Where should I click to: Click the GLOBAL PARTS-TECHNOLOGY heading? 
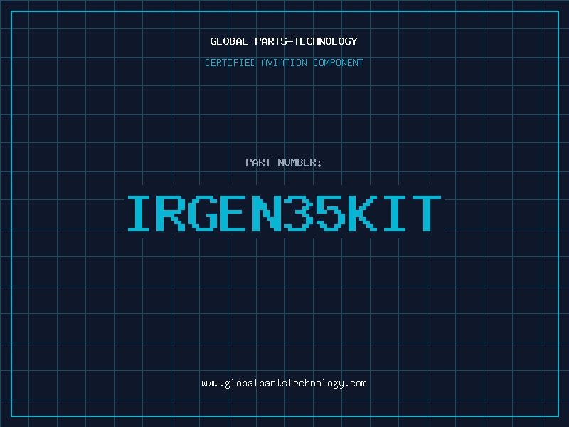[x=284, y=41]
